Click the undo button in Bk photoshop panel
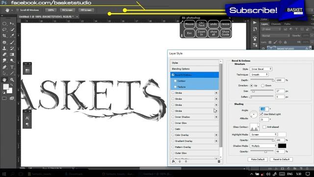314x177 pixels. [x=213, y=24]
